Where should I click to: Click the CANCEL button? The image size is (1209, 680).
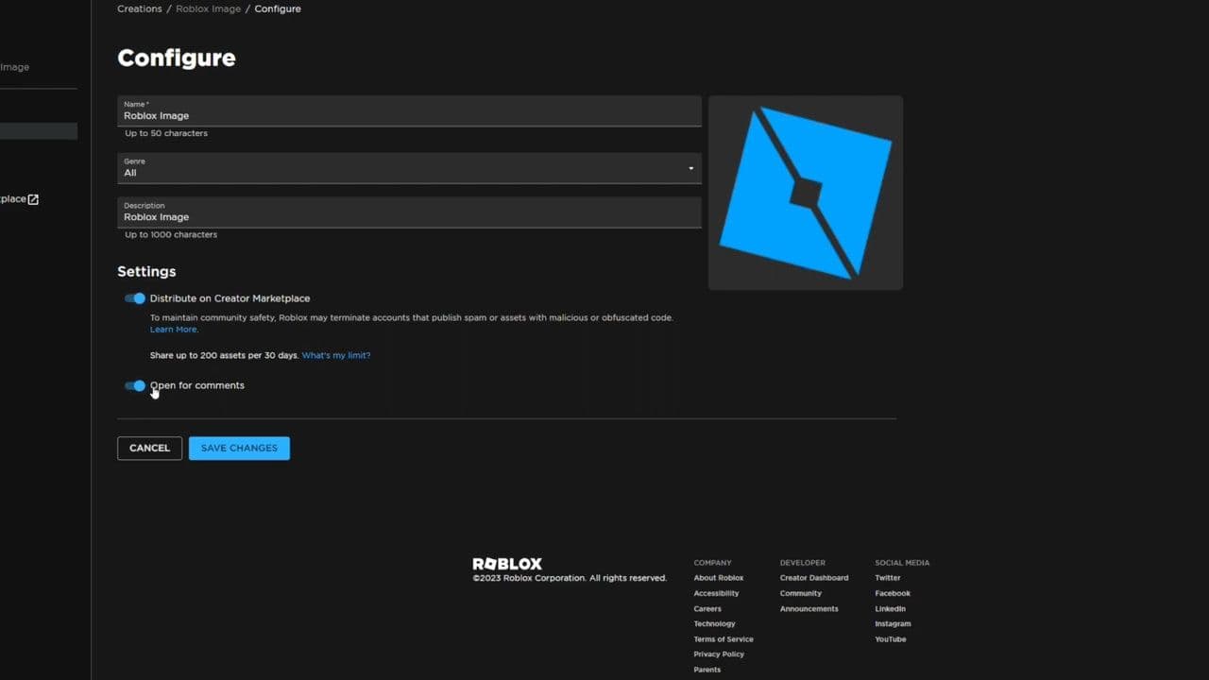[149, 448]
